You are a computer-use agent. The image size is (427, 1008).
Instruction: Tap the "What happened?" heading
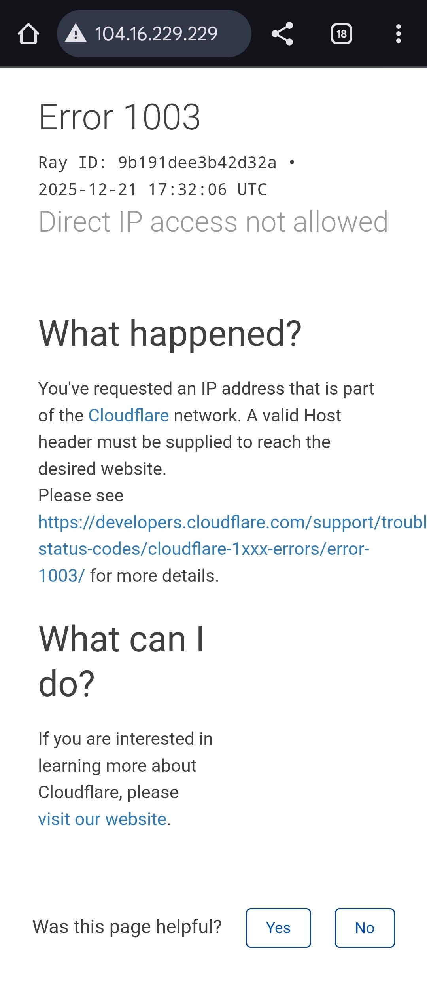tap(170, 334)
